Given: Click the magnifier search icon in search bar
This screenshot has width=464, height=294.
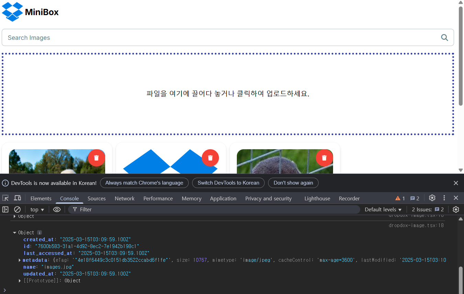Looking at the screenshot, I should click(444, 37).
